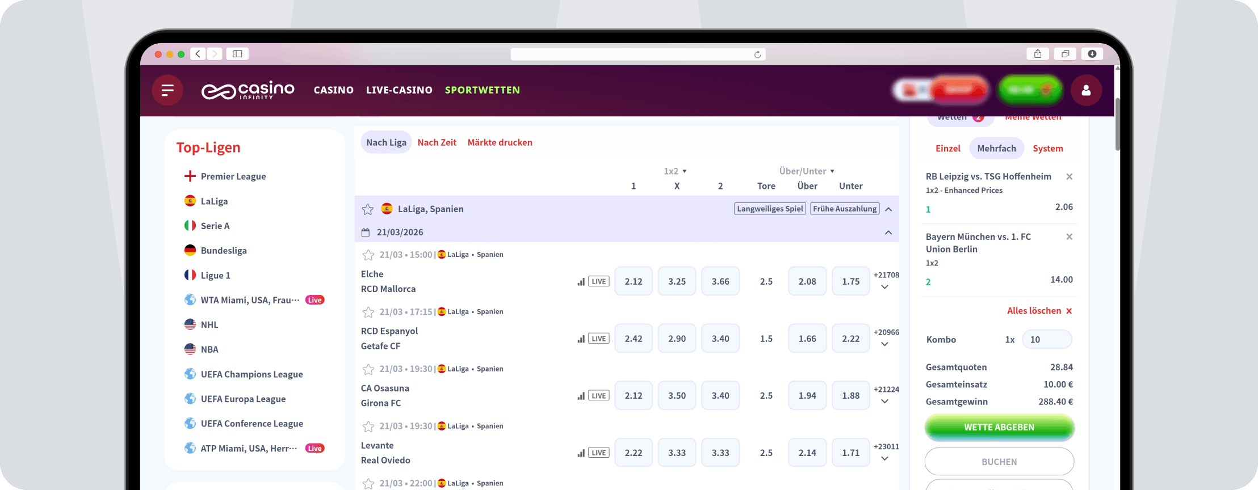
Task: Click the Casino Infinity logo
Action: click(x=248, y=90)
